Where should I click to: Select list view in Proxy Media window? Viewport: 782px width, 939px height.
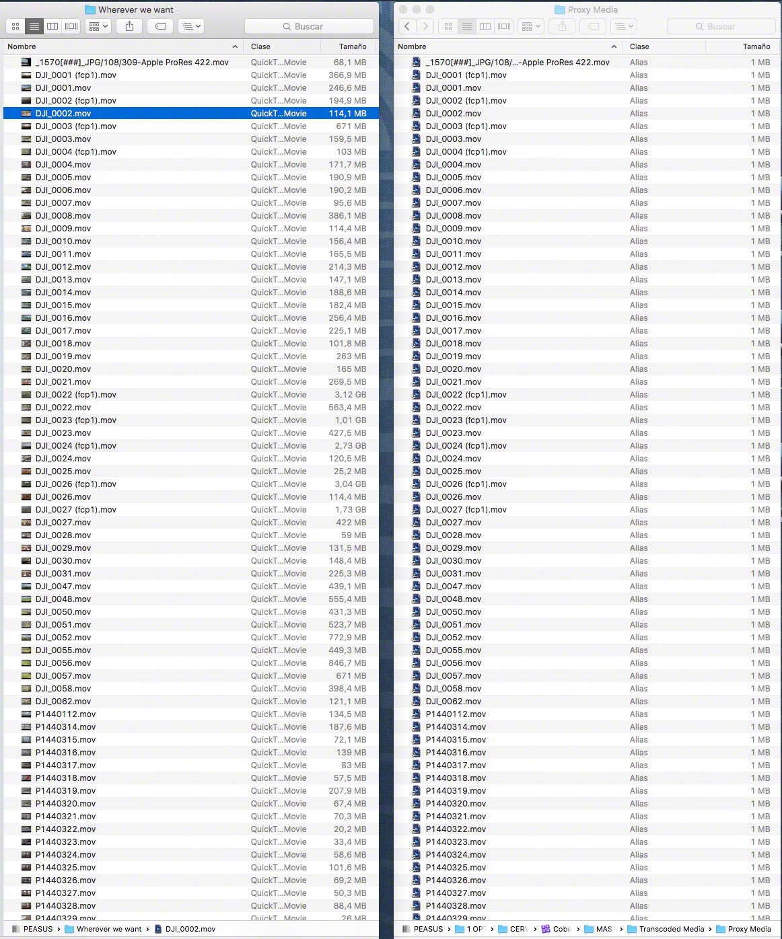pyautogui.click(x=467, y=26)
